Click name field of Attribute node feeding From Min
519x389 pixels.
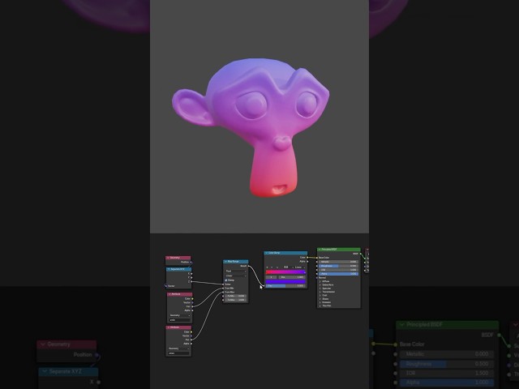[180, 320]
